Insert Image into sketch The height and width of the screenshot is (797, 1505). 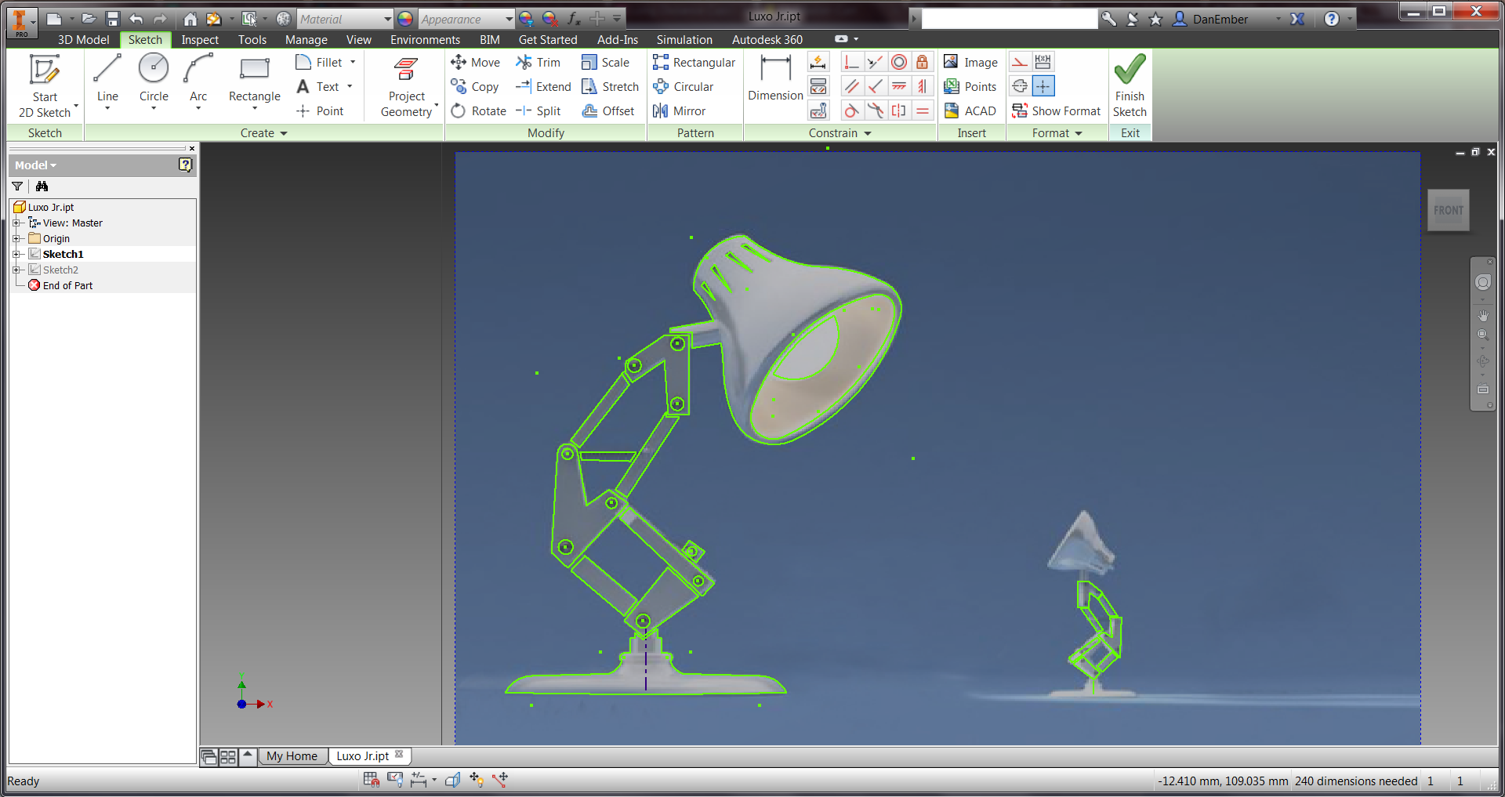point(970,62)
